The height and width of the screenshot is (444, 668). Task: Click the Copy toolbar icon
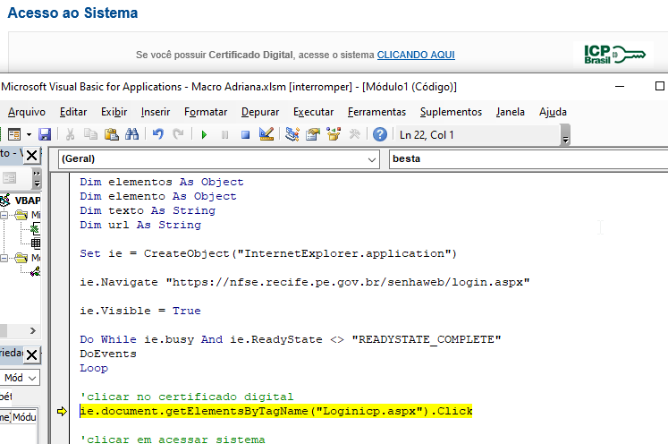(90, 135)
